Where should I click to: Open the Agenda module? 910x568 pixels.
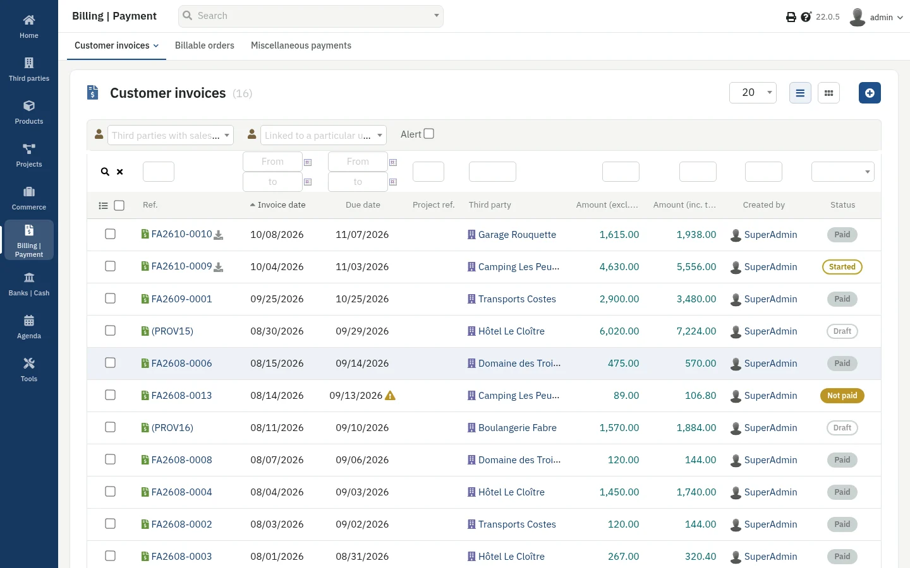click(x=29, y=327)
